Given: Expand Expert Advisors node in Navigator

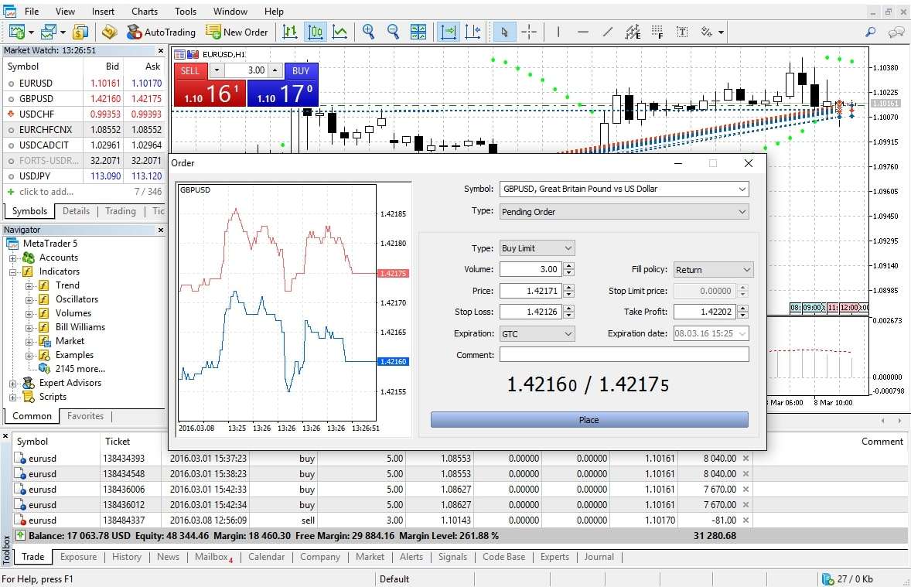Looking at the screenshot, I should point(13,384).
